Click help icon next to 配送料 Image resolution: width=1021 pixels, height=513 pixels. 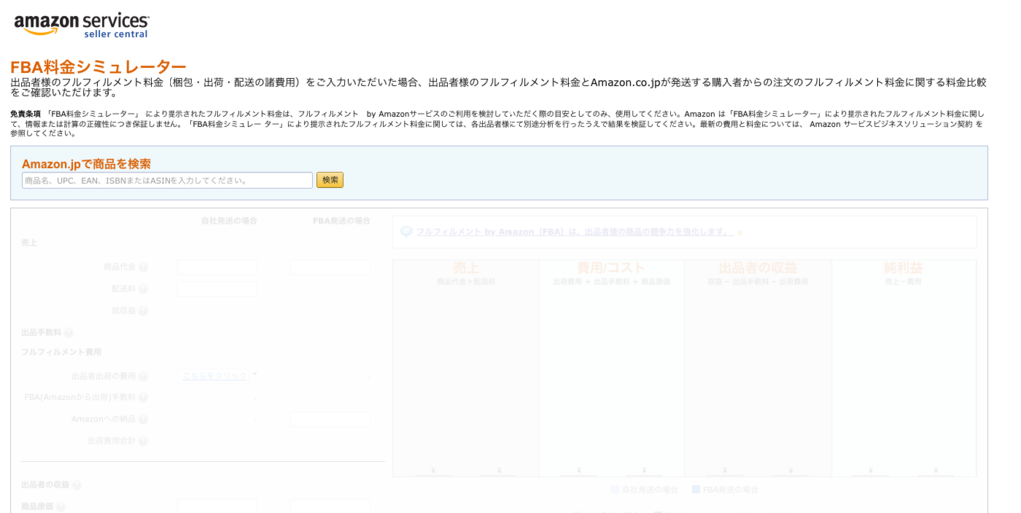(143, 289)
